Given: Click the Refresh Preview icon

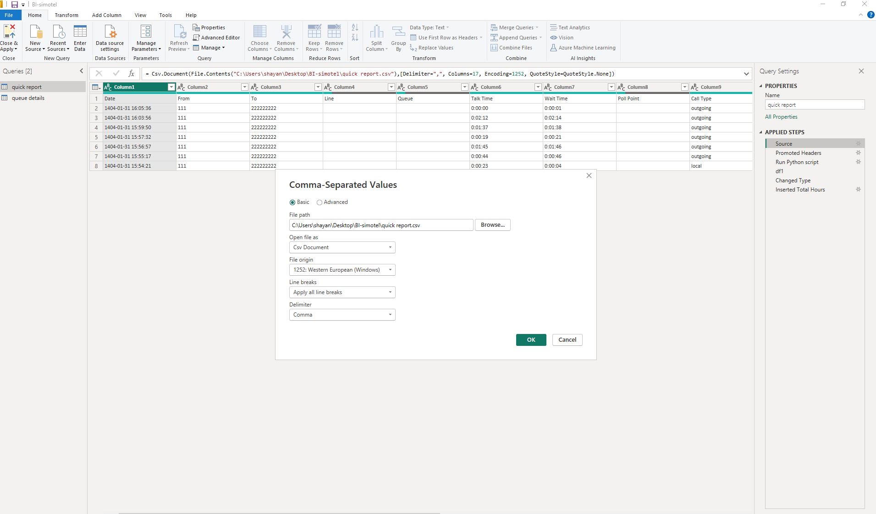Looking at the screenshot, I should click(x=179, y=31).
